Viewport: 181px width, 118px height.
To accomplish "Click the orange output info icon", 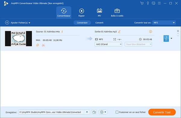I will 151,31.
